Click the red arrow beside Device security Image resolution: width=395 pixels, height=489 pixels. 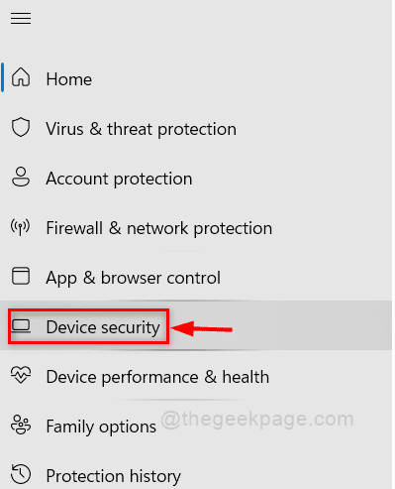pyautogui.click(x=202, y=328)
